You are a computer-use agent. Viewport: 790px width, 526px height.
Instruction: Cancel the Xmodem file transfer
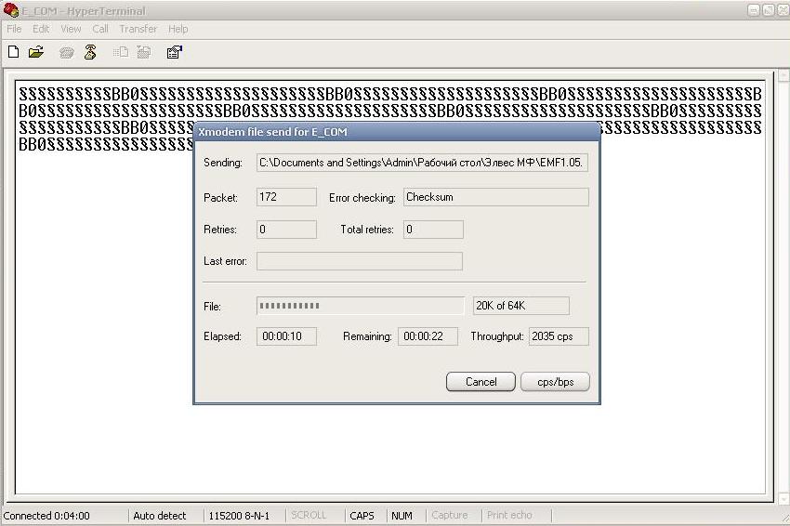(481, 382)
